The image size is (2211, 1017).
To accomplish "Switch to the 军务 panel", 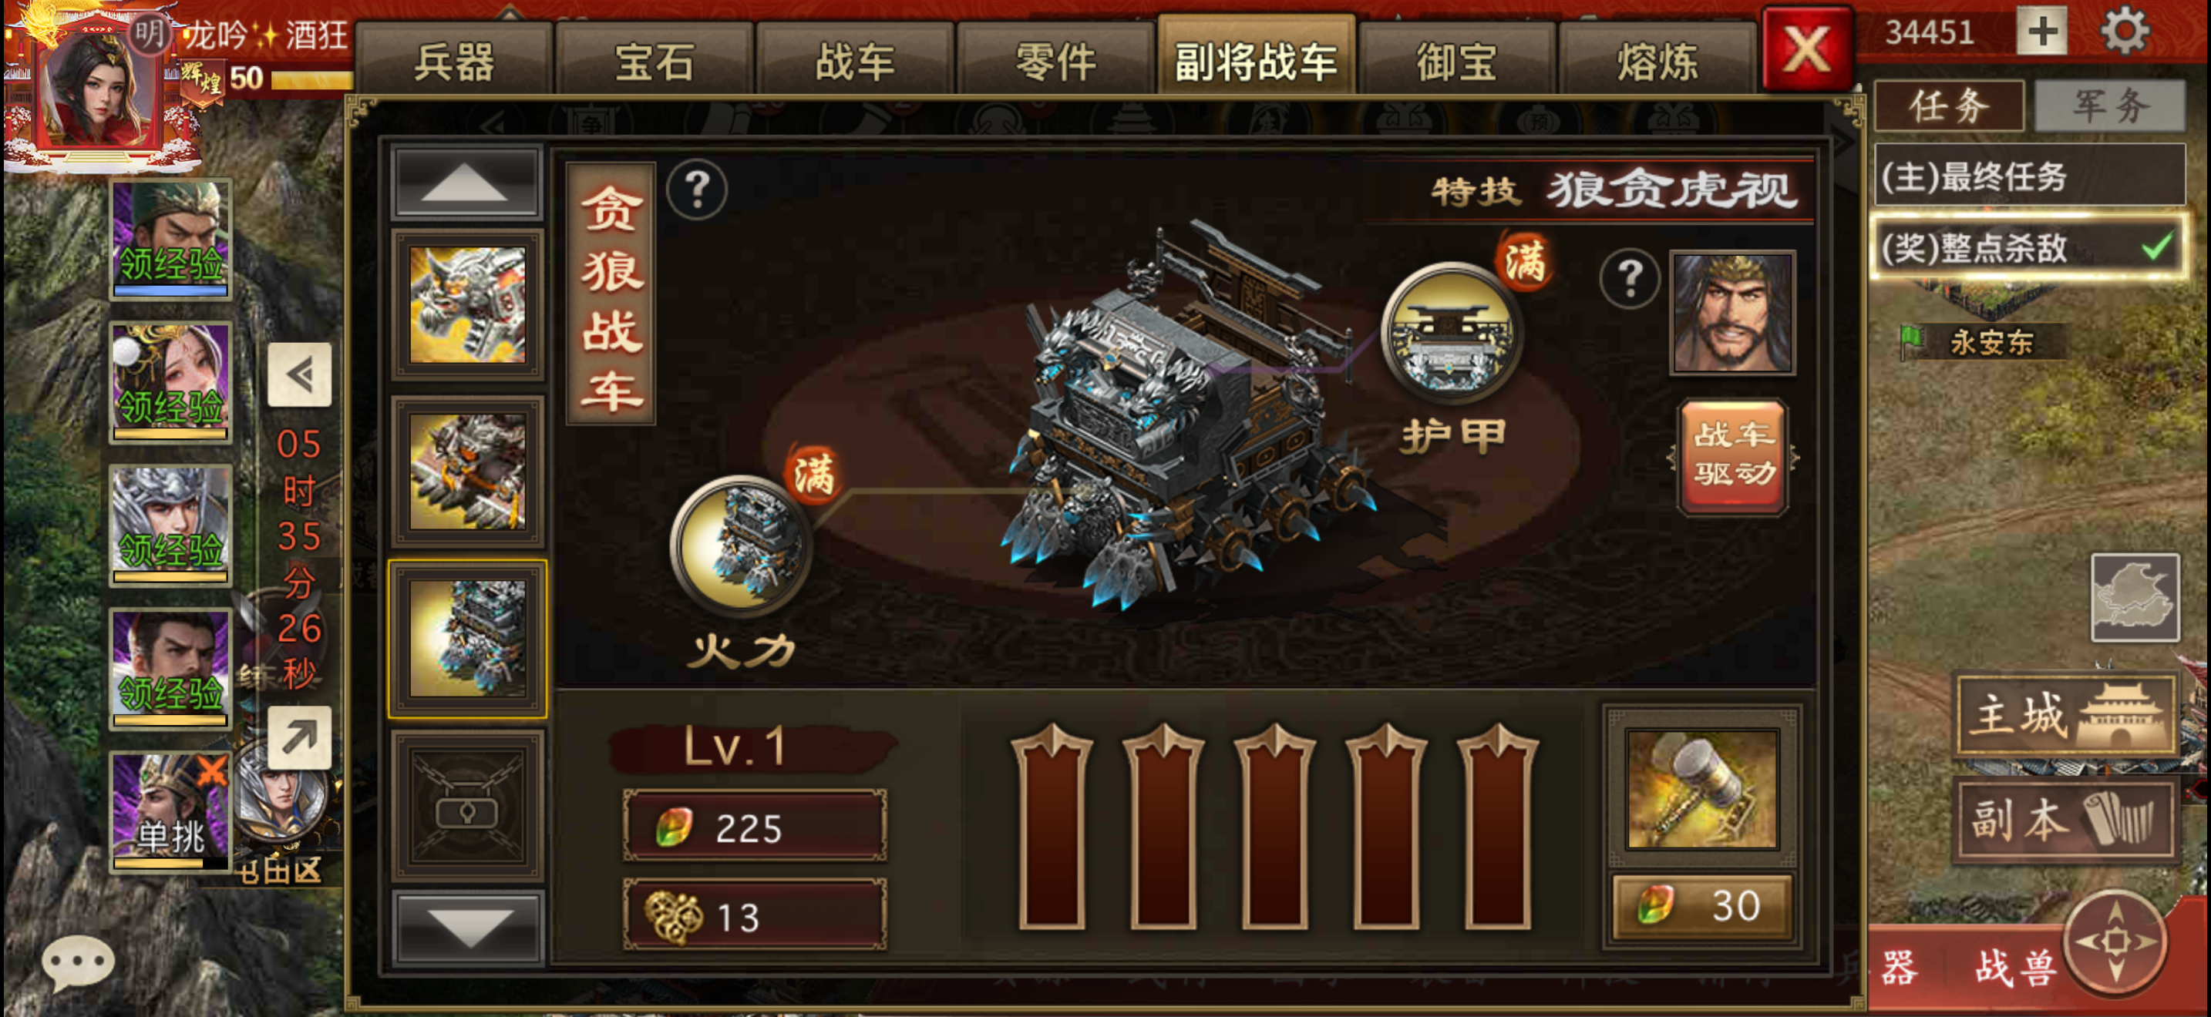I will (x=2110, y=106).
